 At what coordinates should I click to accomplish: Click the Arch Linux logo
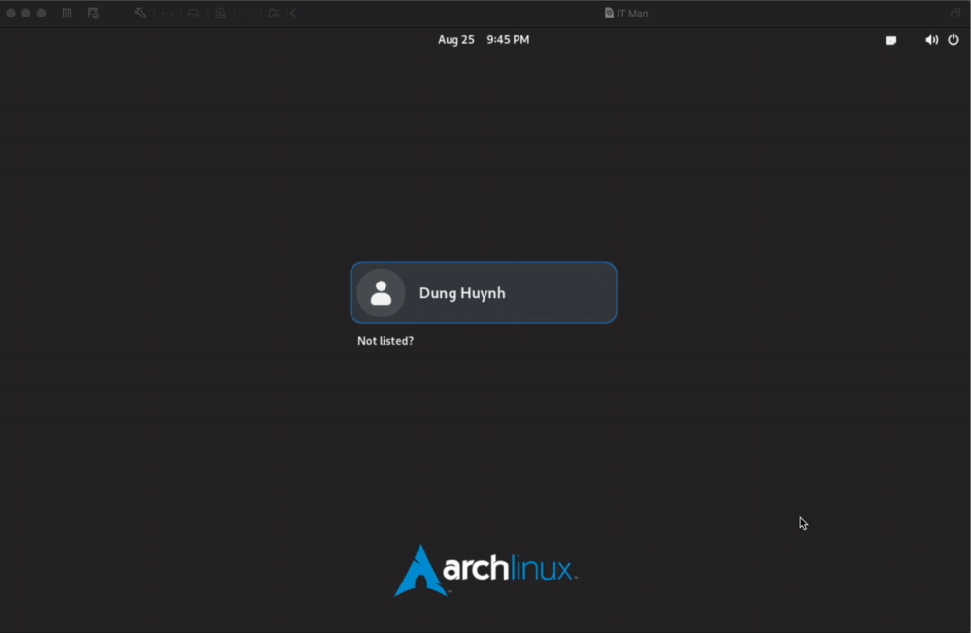point(485,571)
